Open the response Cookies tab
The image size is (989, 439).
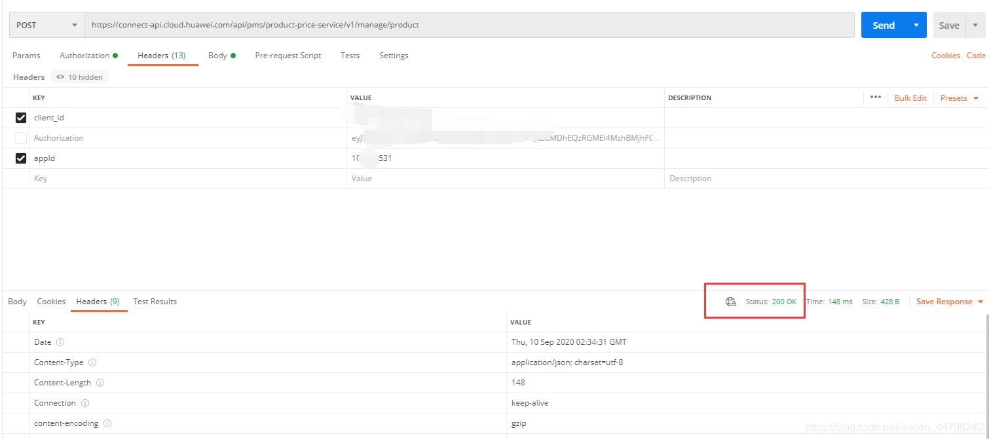[51, 302]
